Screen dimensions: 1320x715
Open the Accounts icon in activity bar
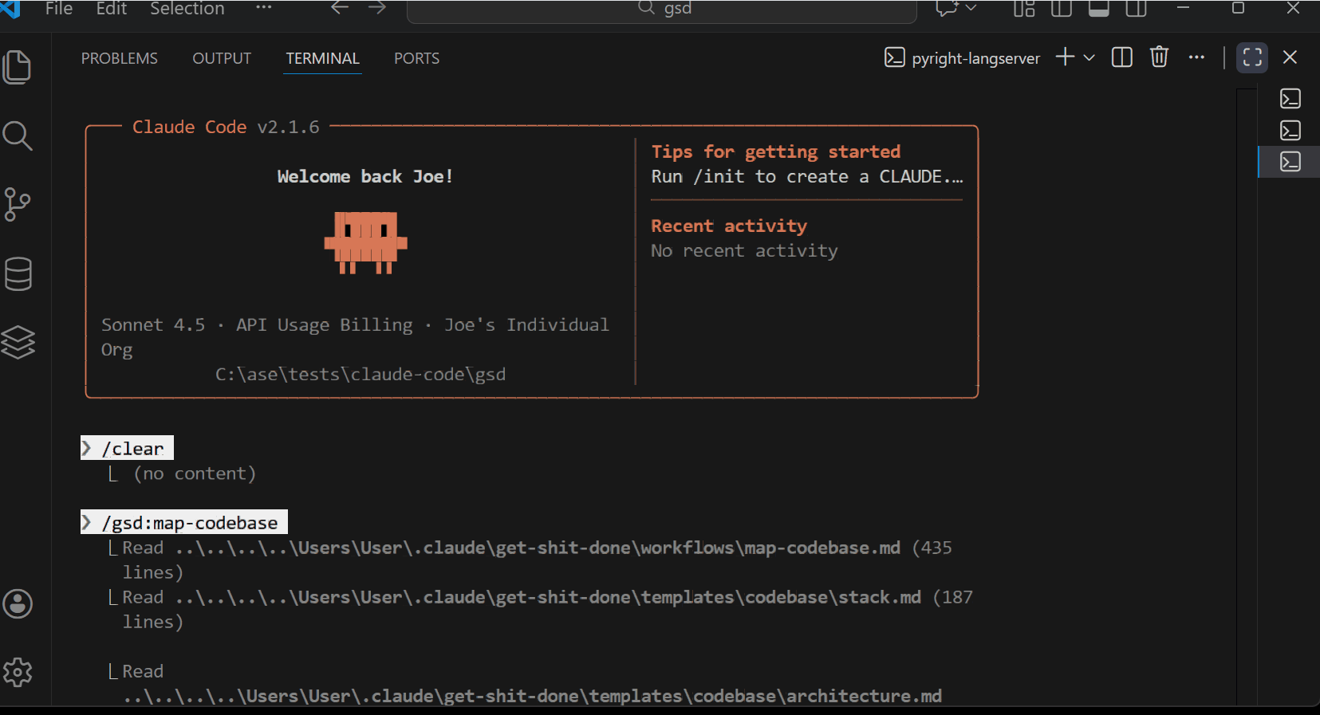pos(18,603)
